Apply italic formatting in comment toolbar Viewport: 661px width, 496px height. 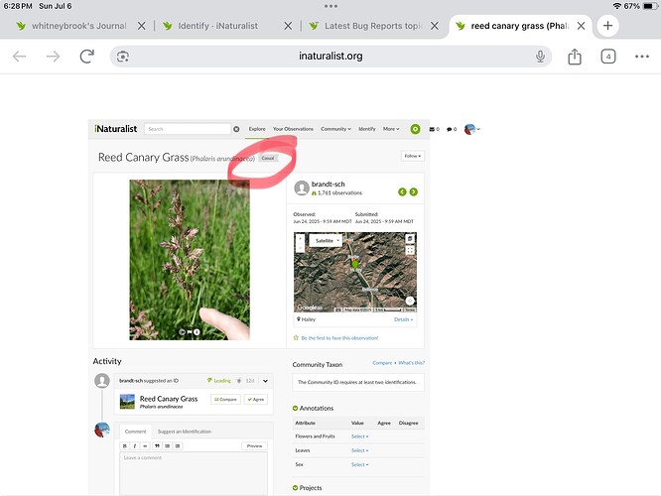coord(134,445)
